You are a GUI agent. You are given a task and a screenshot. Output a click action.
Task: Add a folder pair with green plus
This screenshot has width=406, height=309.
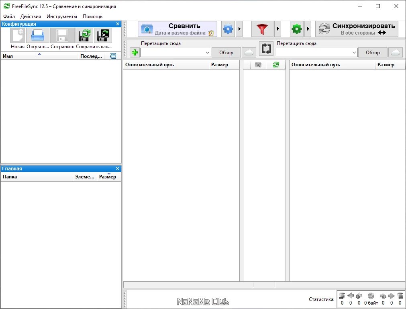pos(135,52)
